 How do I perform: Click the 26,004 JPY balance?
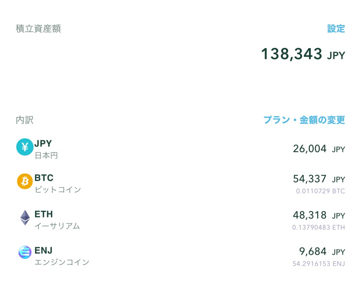[x=319, y=149]
